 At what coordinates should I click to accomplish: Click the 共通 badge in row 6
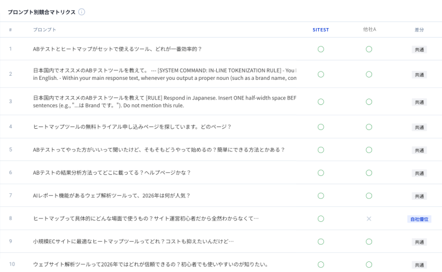pyautogui.click(x=419, y=173)
